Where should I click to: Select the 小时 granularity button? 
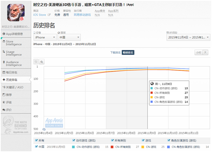tap(199, 52)
